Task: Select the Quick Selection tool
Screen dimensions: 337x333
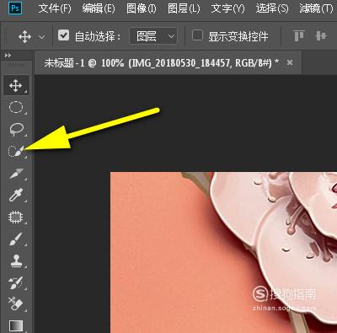Action: [16, 151]
